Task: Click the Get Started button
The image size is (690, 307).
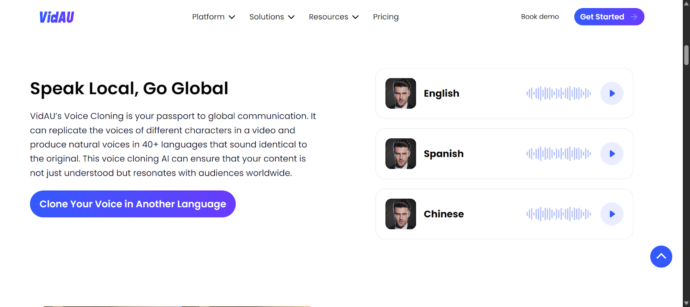Action: 609,17
